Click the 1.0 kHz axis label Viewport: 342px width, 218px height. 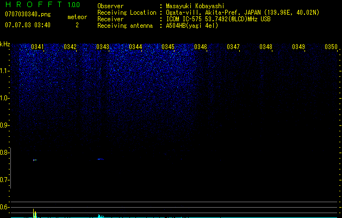pos(4,98)
